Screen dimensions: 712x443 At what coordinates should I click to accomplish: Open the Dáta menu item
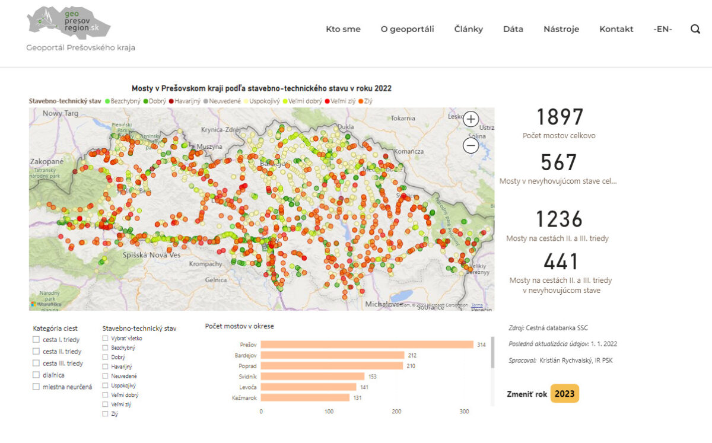coord(513,29)
